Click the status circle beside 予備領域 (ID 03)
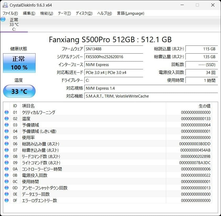 click(x=7, y=125)
